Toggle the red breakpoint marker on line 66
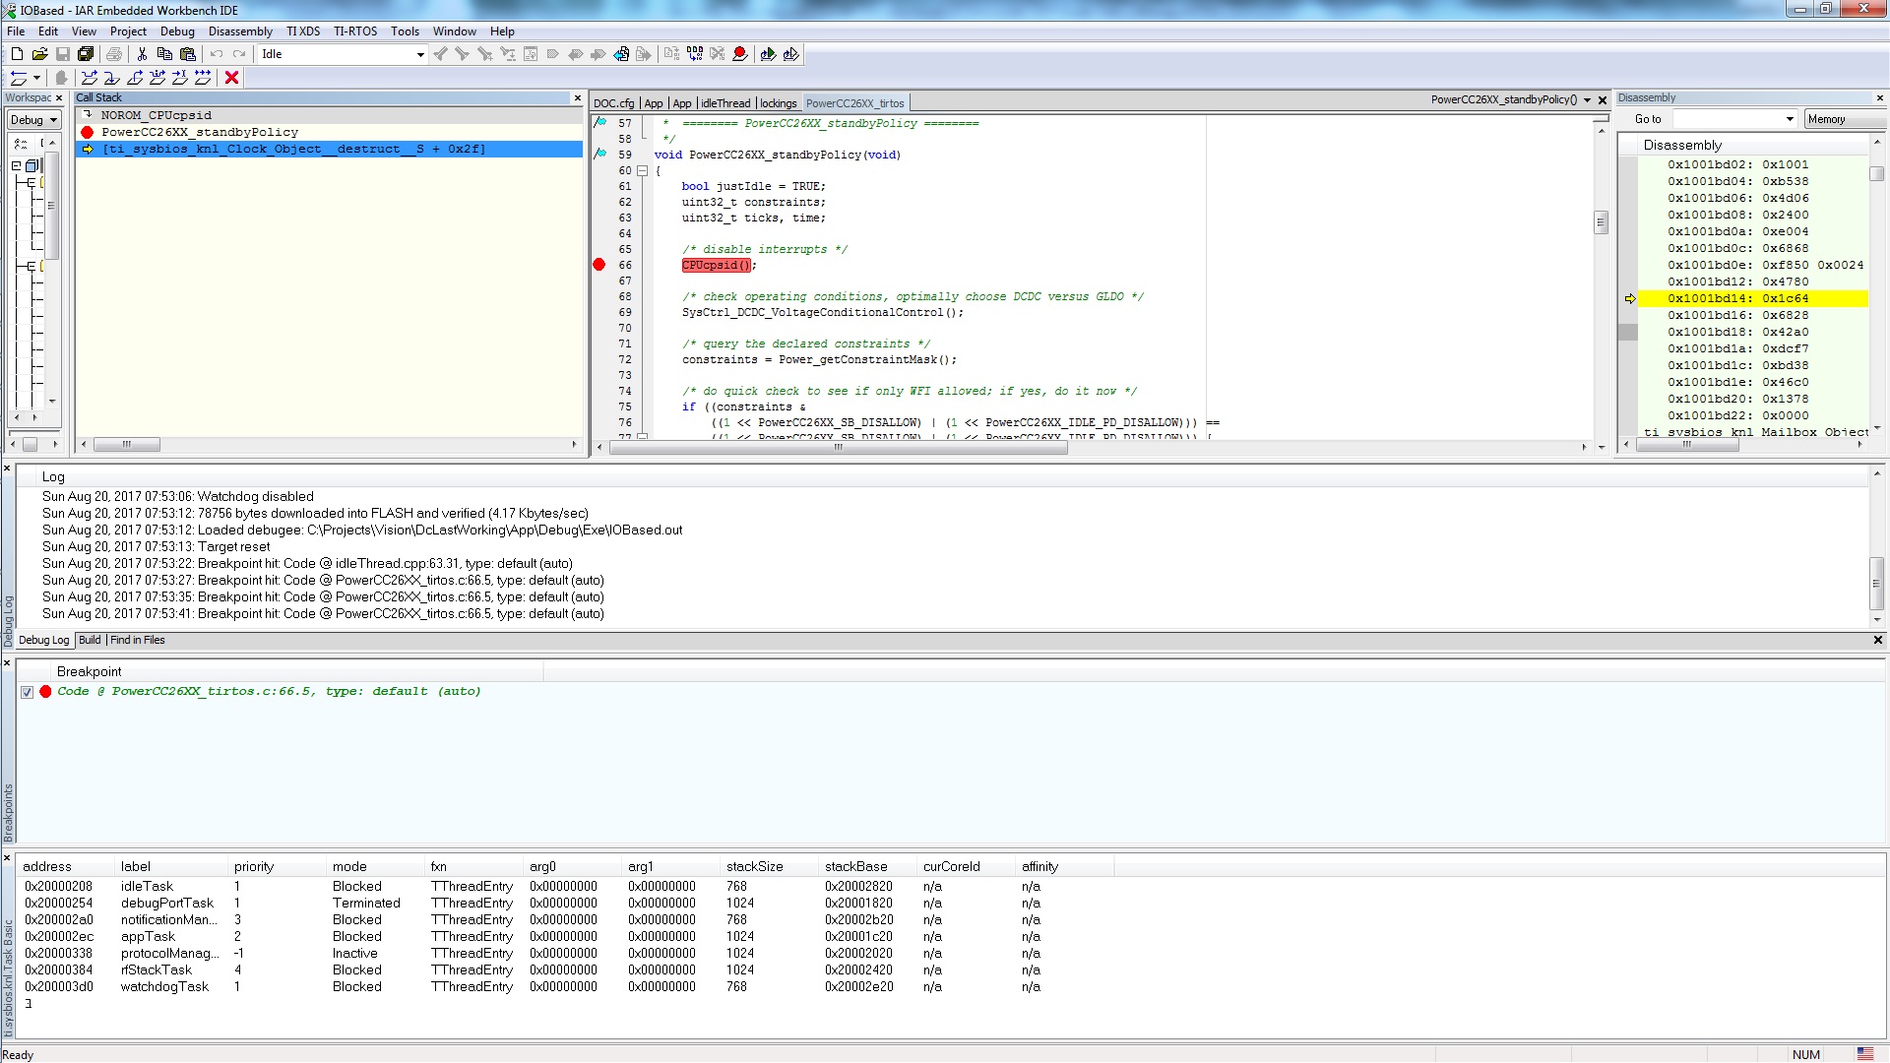Viewport: 1890px width, 1063px height. pos(598,265)
